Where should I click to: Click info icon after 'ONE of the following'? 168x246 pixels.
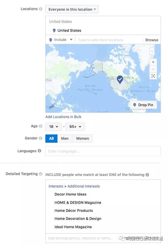coord(147,175)
